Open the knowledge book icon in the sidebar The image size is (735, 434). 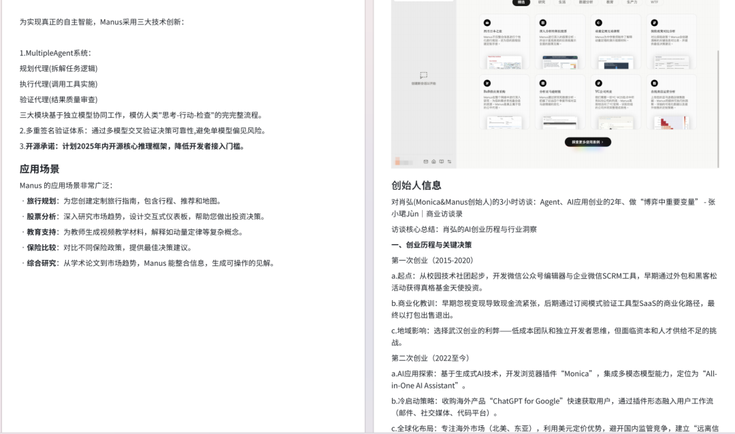tap(442, 162)
